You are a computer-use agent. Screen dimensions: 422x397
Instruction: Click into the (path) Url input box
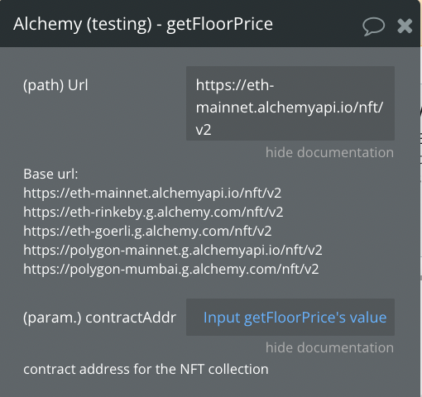(290, 103)
